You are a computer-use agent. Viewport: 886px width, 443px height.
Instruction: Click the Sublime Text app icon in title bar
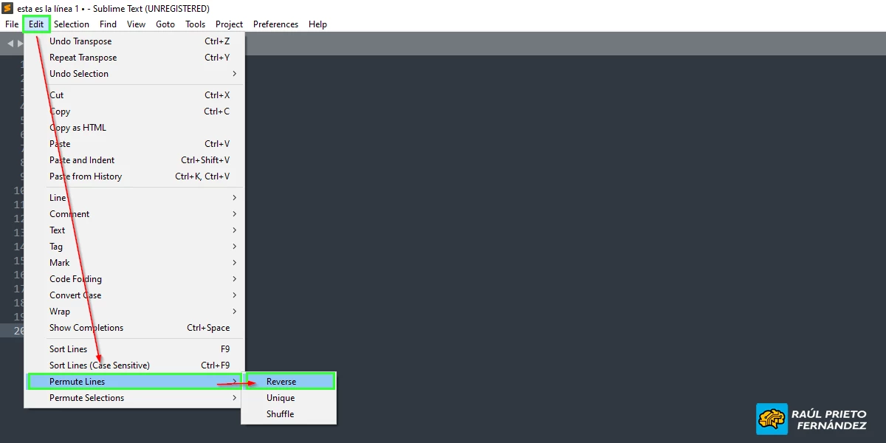pos(7,8)
